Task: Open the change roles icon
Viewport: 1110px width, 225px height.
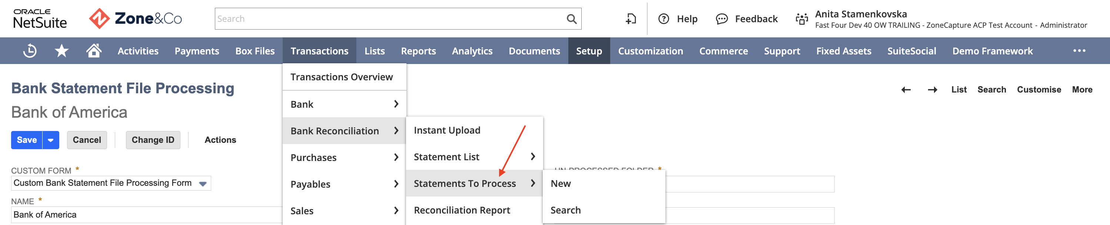Action: click(x=801, y=19)
